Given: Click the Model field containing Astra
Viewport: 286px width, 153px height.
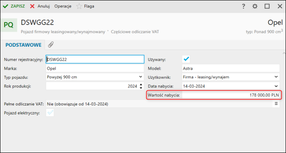Looking at the screenshot, I should tap(231, 68).
